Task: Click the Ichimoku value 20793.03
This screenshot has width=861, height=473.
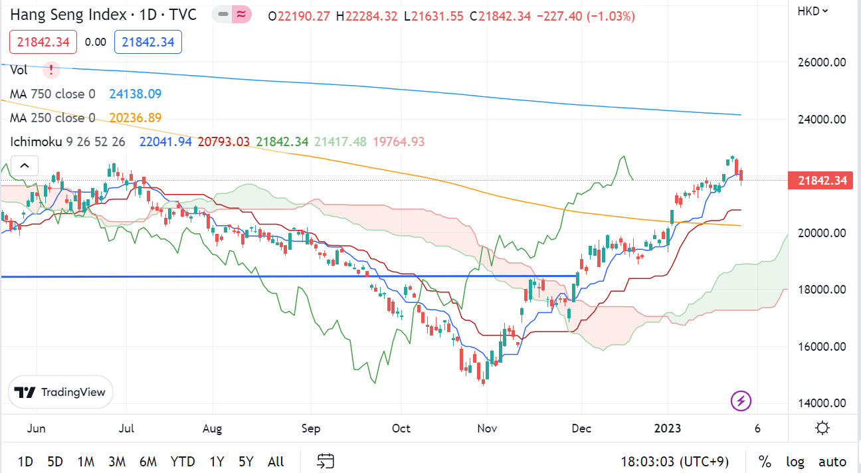Action: tap(223, 142)
